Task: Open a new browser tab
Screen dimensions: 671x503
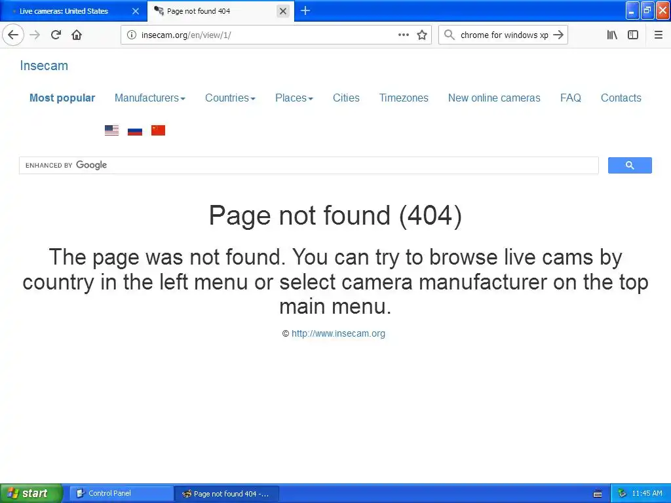Action: 305,10
